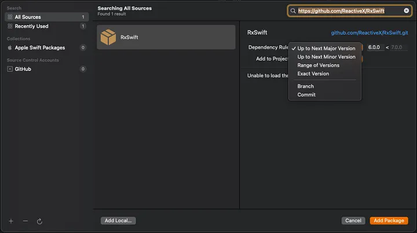Click the Dependency Rule label
Image resolution: width=417 pixels, height=233 pixels.
point(268,47)
